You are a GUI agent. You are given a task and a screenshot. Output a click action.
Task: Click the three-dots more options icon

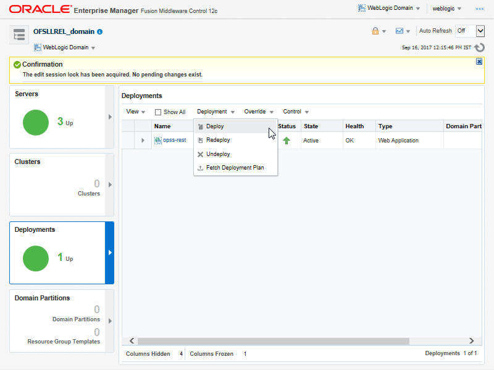coord(479,9)
